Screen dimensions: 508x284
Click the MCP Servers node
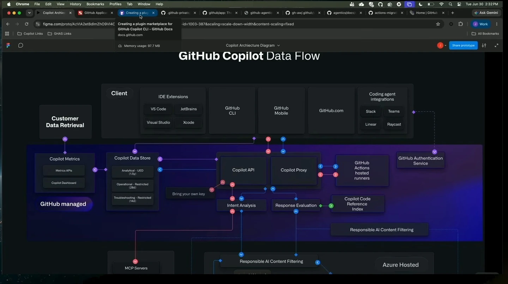coord(136,268)
